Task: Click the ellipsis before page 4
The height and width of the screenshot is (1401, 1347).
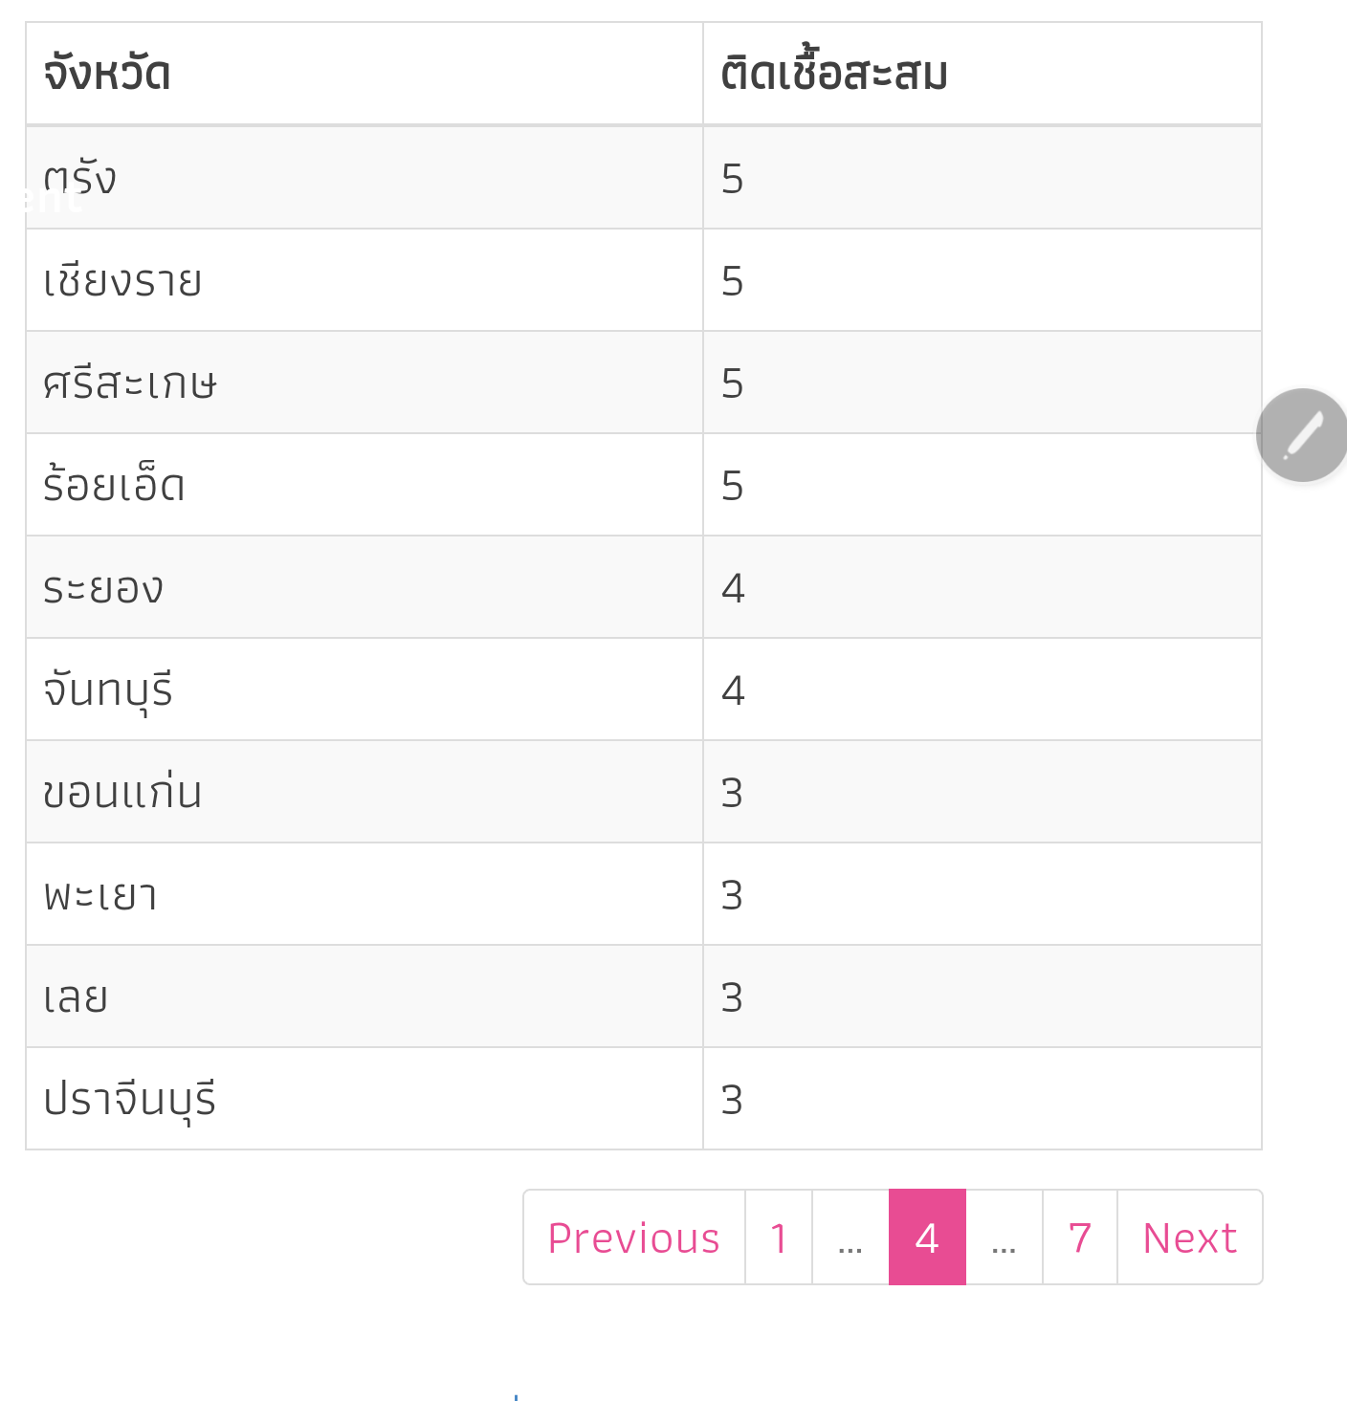Action: tap(850, 1237)
